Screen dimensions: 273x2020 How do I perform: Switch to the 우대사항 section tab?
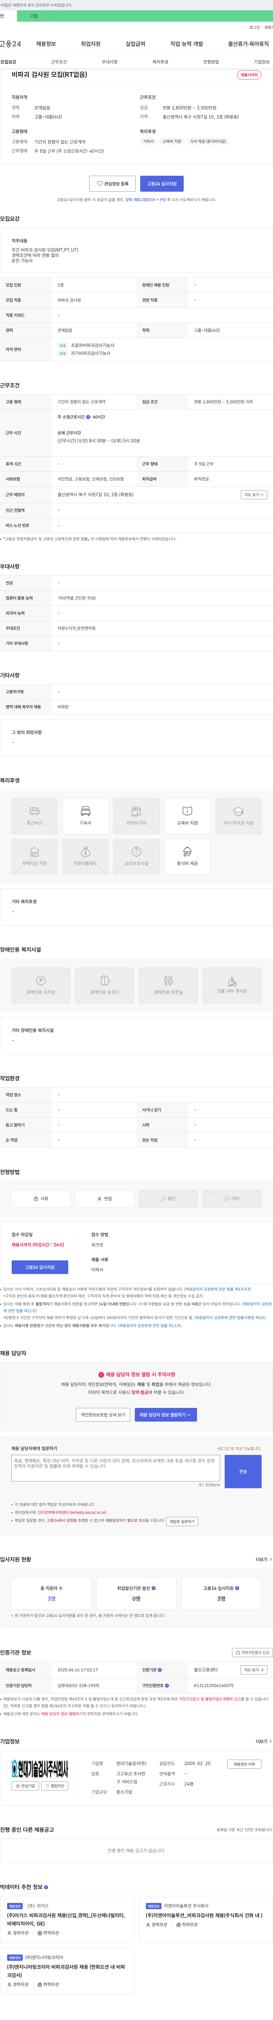pos(109,62)
